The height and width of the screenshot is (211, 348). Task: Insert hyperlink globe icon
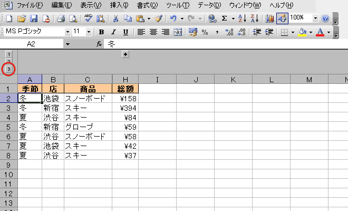pos(212,18)
